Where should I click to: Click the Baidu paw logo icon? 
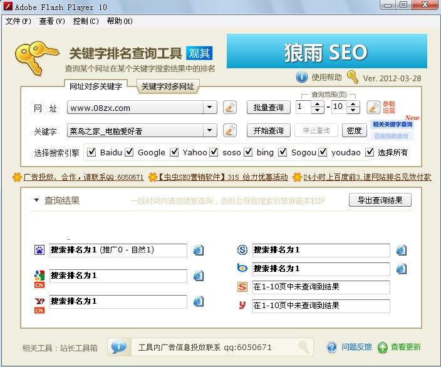tap(39, 250)
